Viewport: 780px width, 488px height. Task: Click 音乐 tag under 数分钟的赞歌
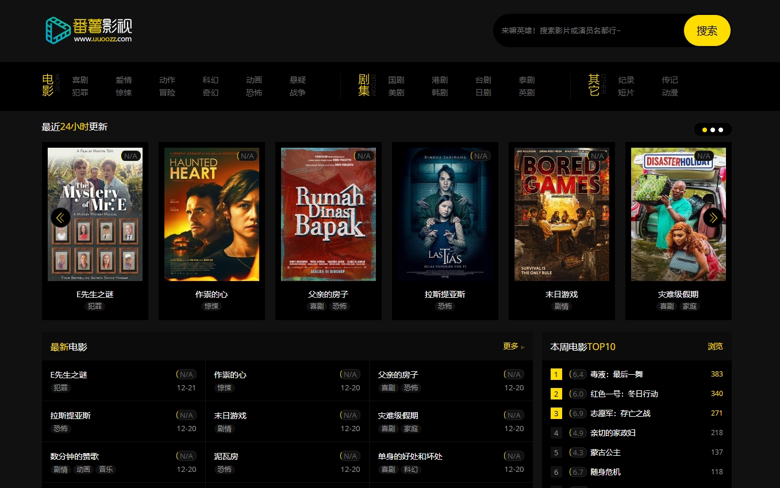[x=106, y=470]
